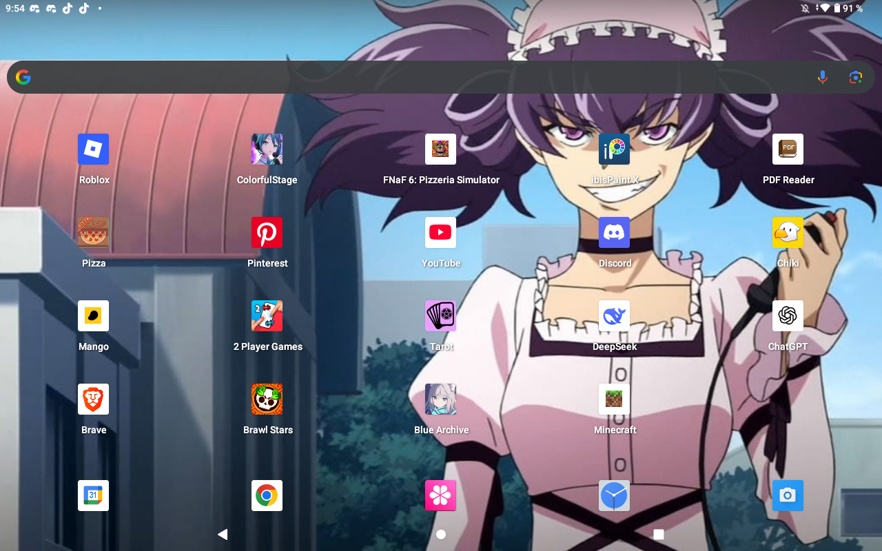
Task: Open the Brawl Stars game
Action: [267, 399]
